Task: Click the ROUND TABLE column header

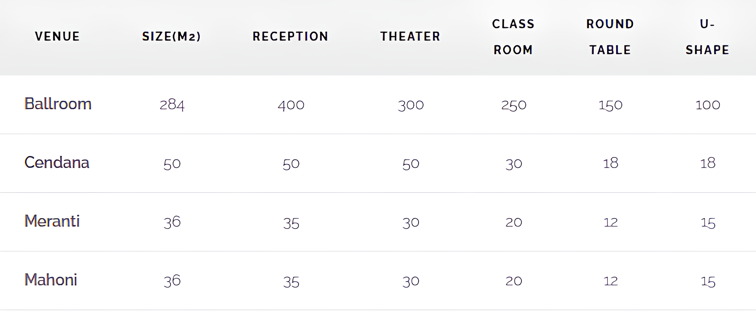Action: pos(610,37)
